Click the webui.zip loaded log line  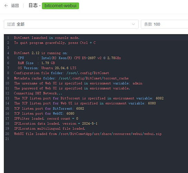88,134
